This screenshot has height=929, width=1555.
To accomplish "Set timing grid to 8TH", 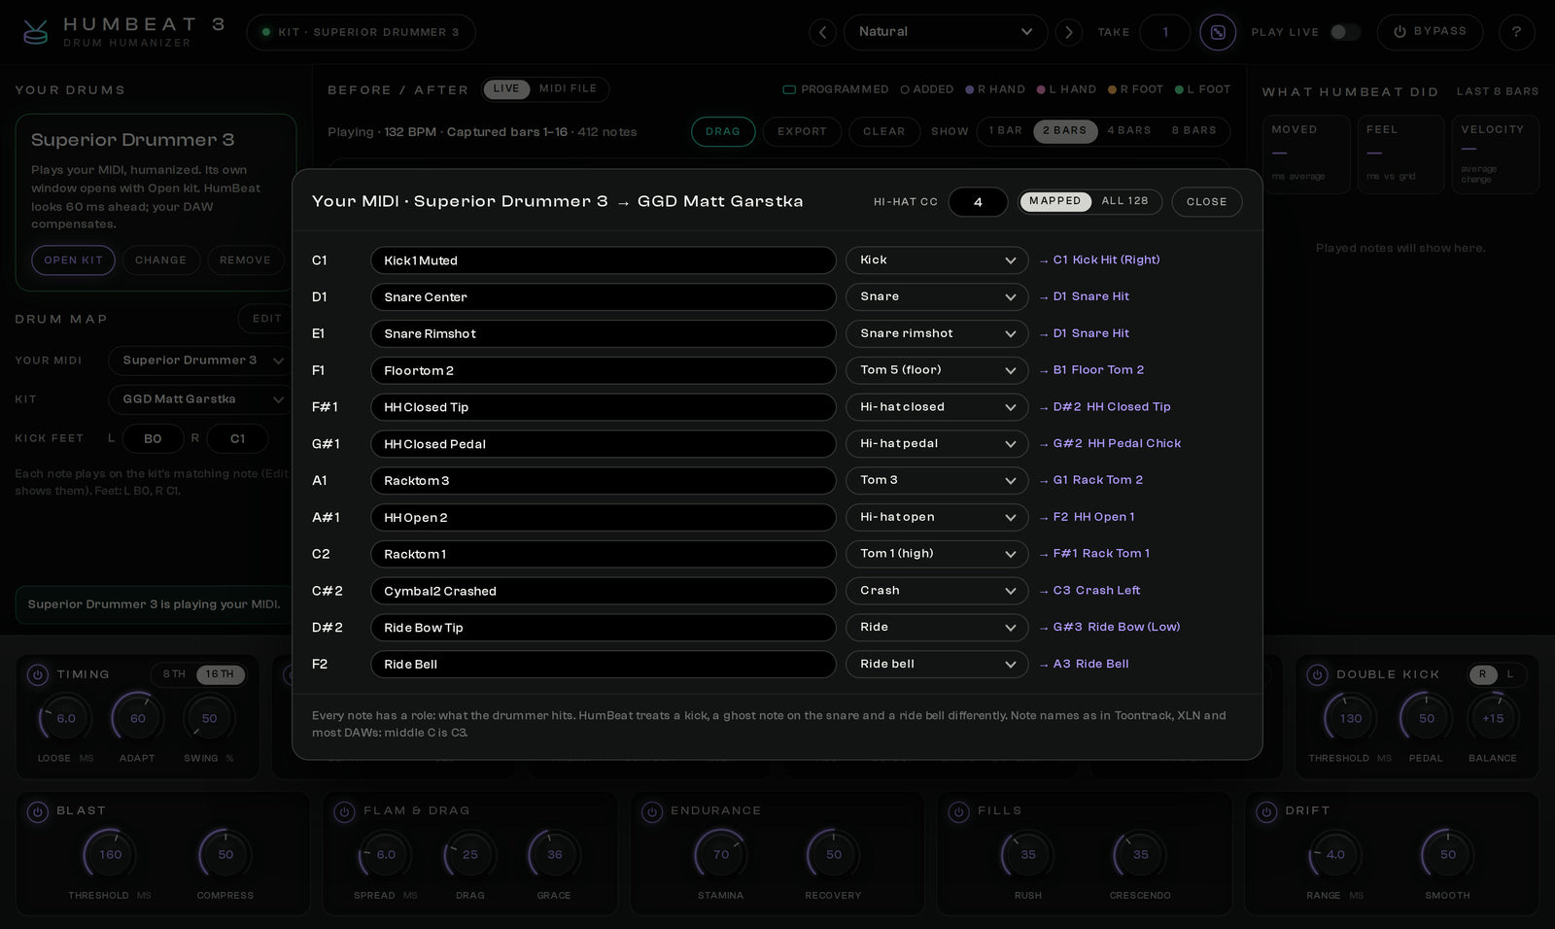I will click(174, 674).
